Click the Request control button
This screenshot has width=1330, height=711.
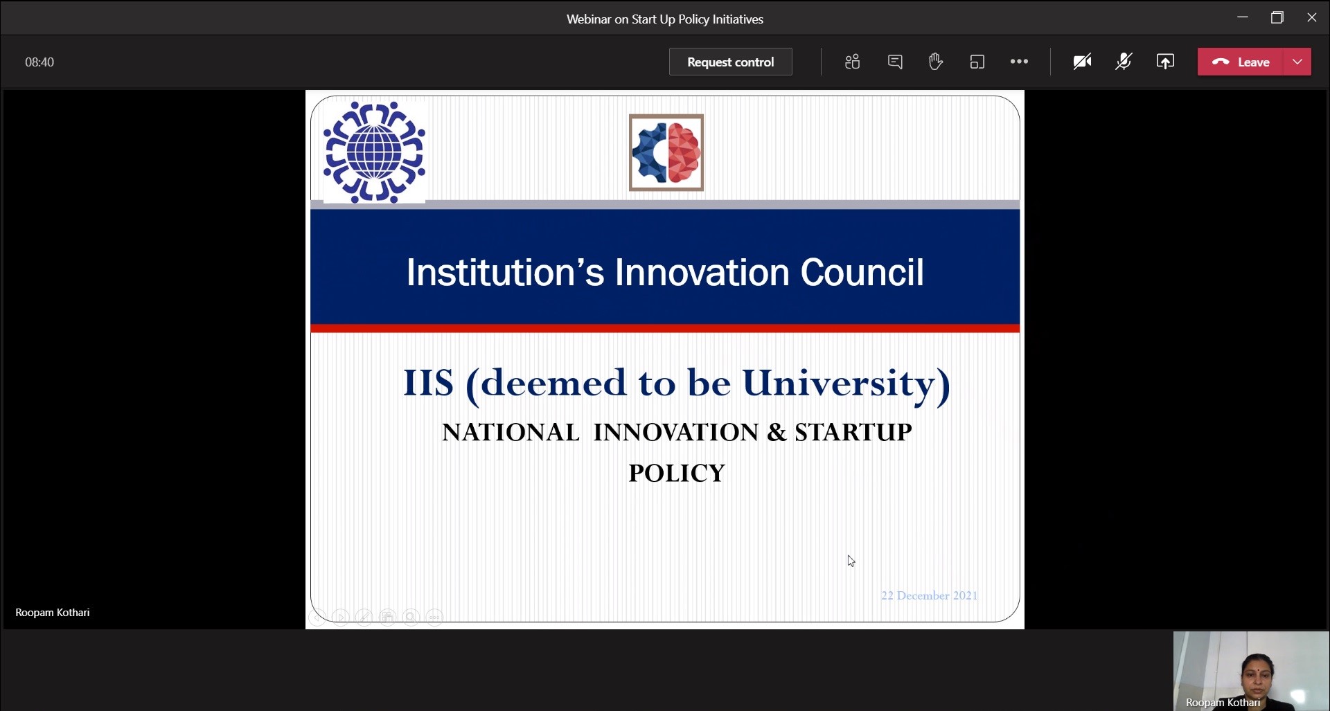click(x=730, y=62)
